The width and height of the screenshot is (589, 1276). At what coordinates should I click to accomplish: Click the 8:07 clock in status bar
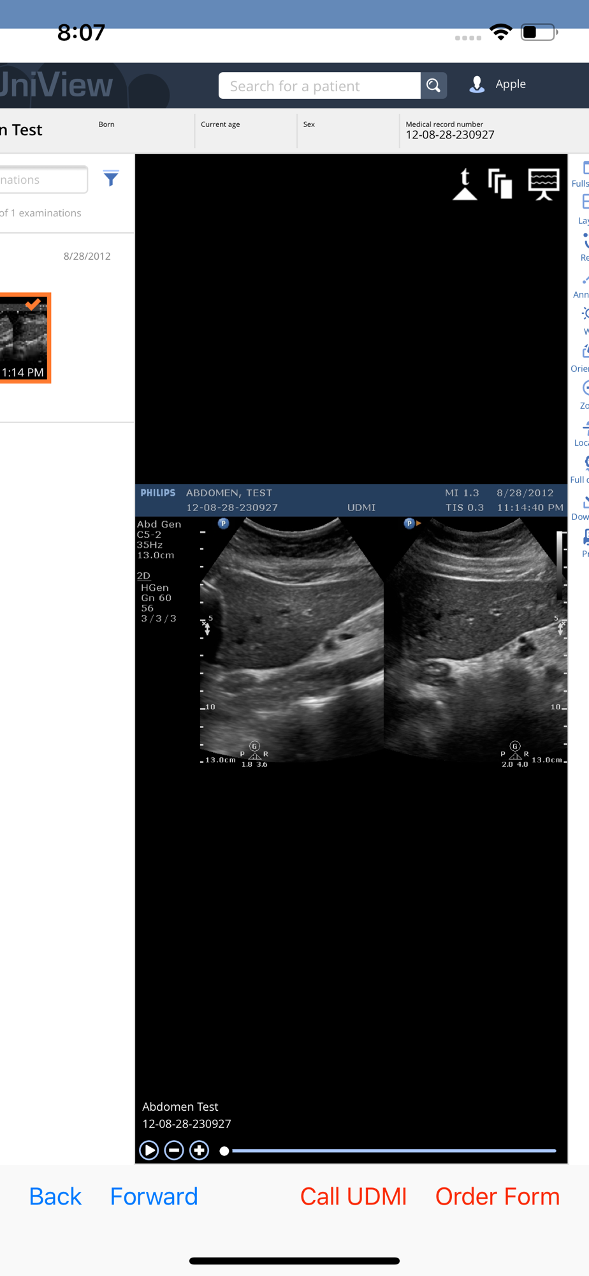(x=81, y=32)
